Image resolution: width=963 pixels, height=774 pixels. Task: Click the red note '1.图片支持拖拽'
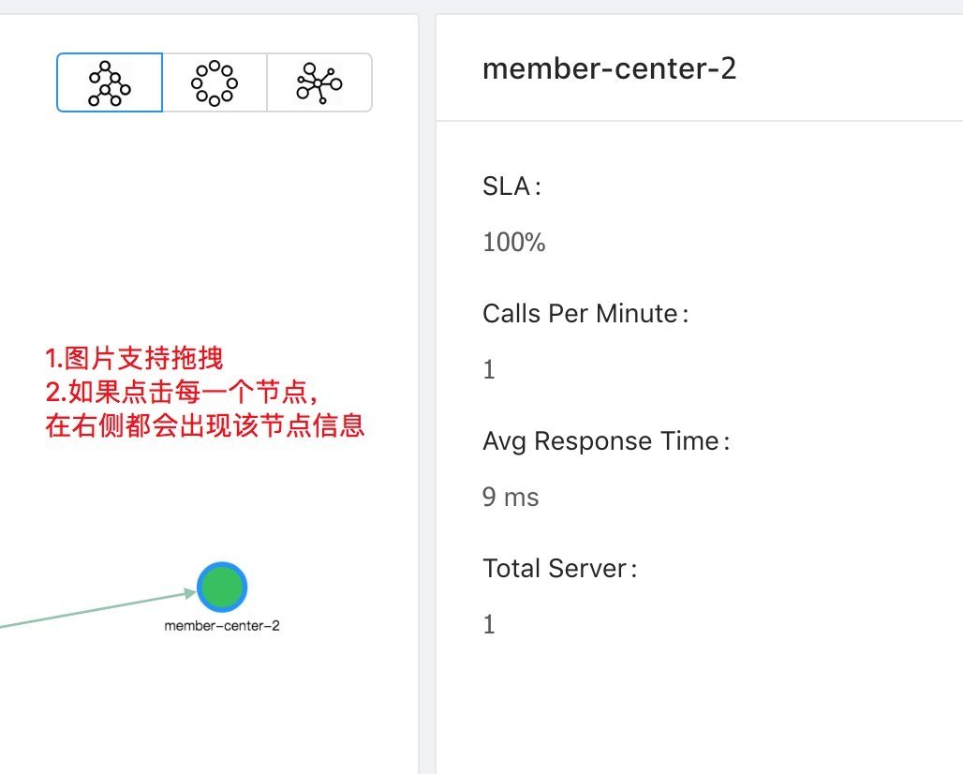pos(134,358)
